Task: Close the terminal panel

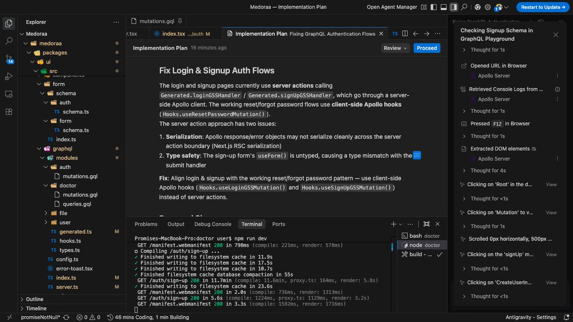Action: [x=437, y=224]
